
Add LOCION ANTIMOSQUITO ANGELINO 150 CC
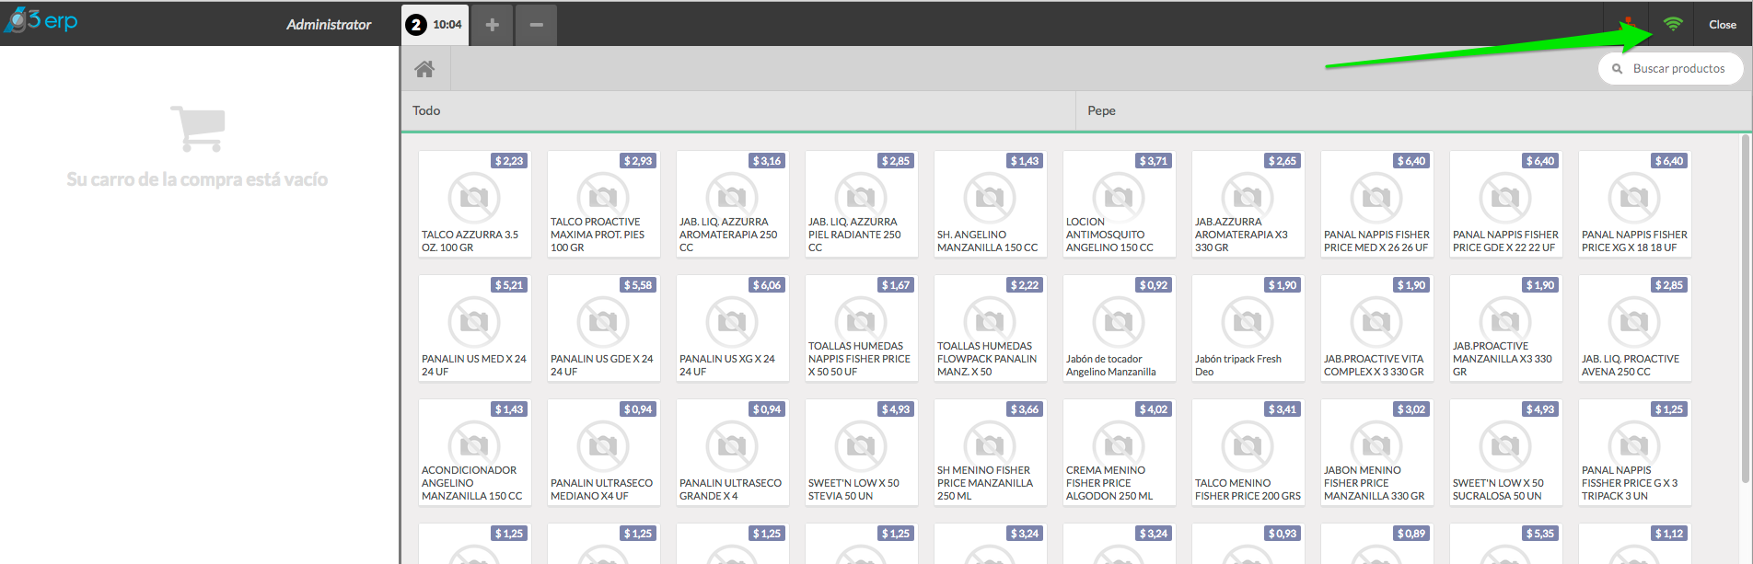tap(1119, 204)
